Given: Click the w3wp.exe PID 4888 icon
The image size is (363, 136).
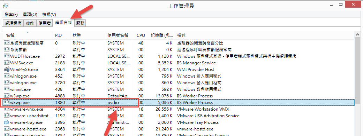Looking at the screenshot, I should pyautogui.click(x=7, y=96).
